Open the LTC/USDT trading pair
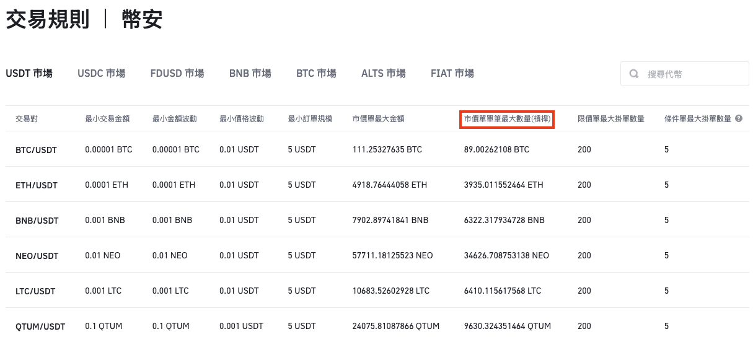Viewport: 753px width, 342px height. (36, 291)
